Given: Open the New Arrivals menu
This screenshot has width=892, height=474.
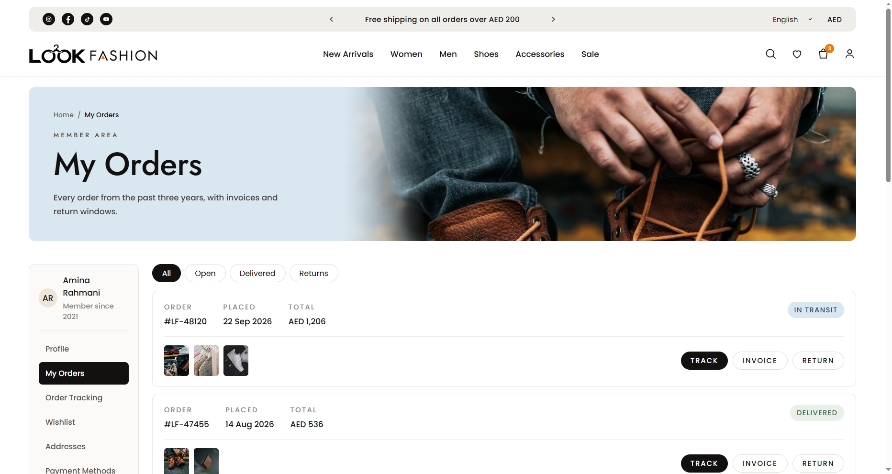Looking at the screenshot, I should point(348,54).
